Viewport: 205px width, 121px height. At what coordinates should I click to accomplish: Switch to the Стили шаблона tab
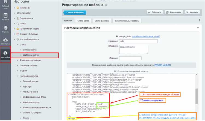pos(102,21)
